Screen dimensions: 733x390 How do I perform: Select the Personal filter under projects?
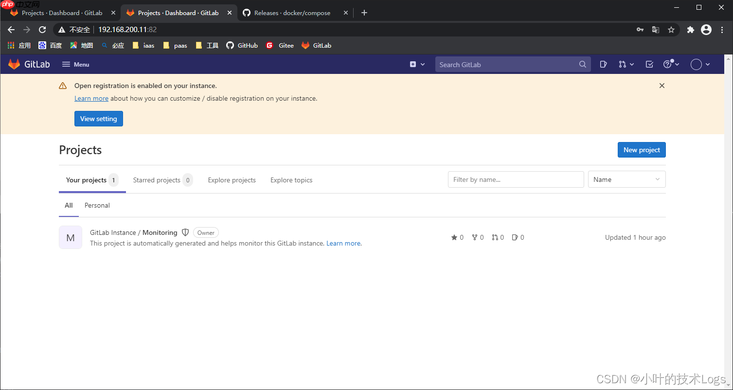[97, 205]
